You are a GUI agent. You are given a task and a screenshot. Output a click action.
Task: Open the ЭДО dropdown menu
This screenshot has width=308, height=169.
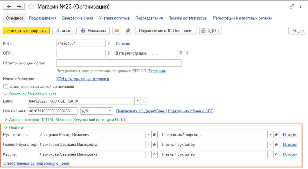(210, 31)
